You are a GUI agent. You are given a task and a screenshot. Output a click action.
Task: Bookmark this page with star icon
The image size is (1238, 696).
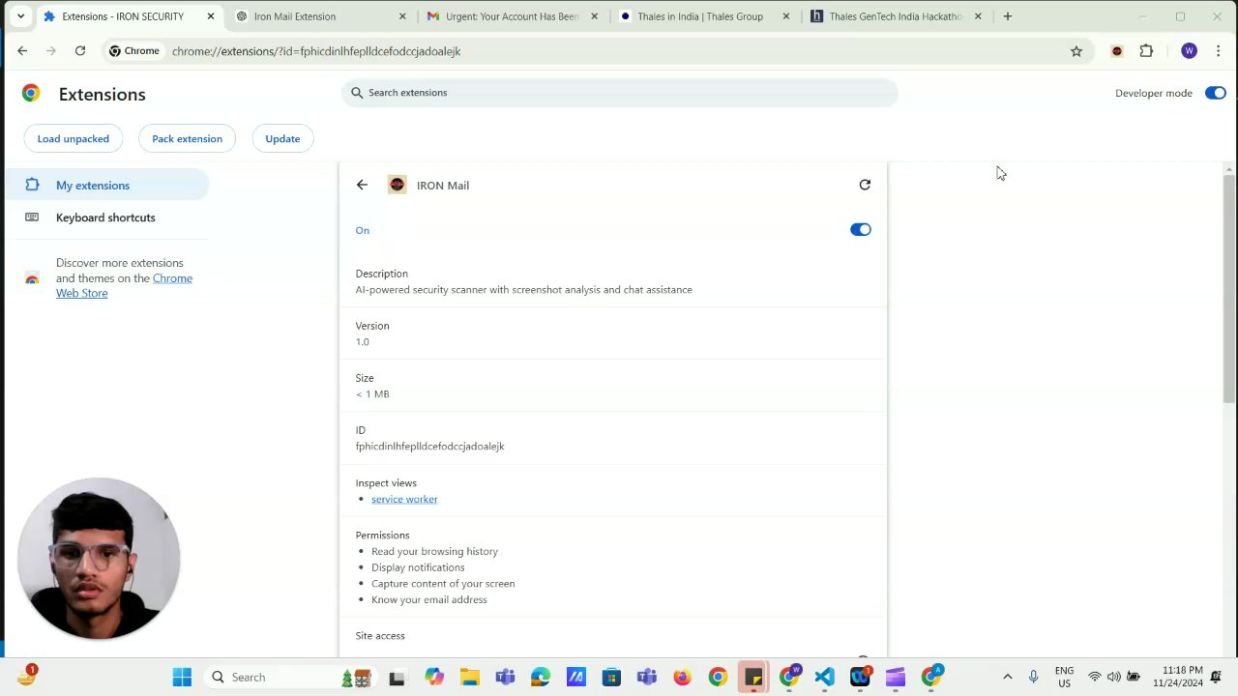(x=1076, y=51)
